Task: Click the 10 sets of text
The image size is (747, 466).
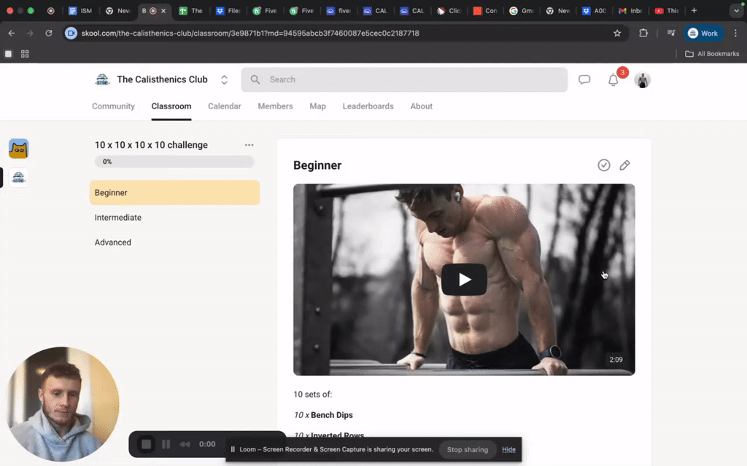Action: (x=312, y=394)
